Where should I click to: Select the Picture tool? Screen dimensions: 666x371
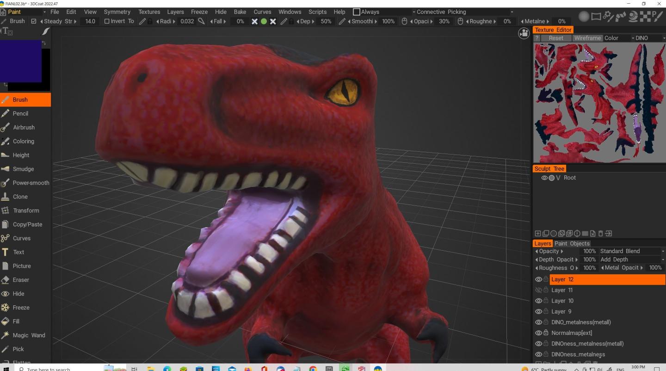pyautogui.click(x=25, y=266)
